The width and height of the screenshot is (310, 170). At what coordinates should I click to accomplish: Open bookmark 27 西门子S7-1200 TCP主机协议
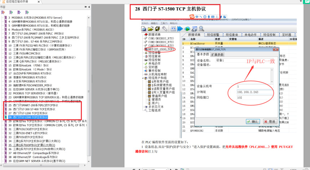click(28, 113)
